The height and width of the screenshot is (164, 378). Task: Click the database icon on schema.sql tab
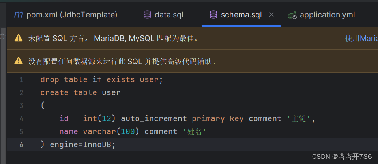click(x=213, y=15)
